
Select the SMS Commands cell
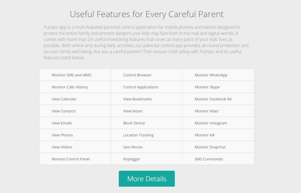(x=218, y=159)
